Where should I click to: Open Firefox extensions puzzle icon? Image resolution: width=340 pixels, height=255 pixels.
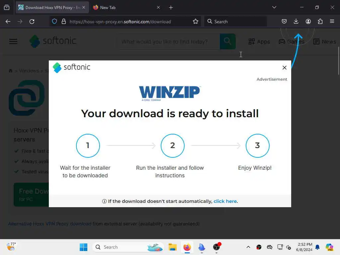coord(320,21)
